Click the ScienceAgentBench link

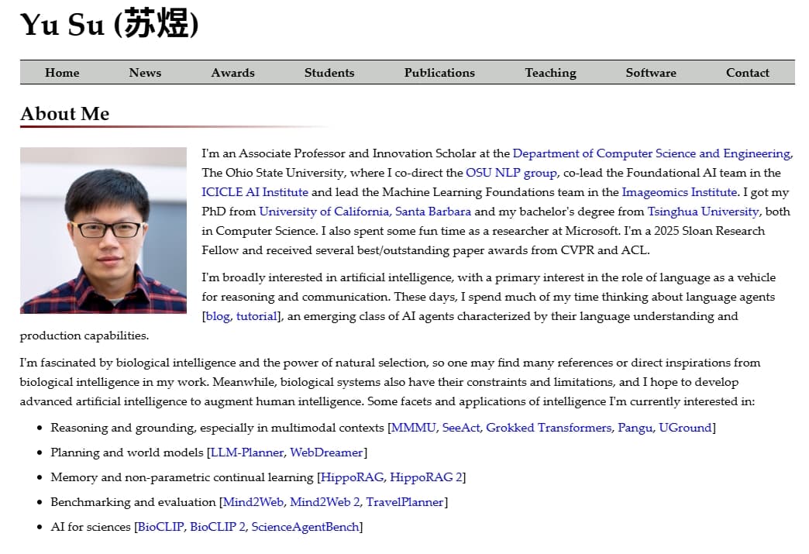coord(305,527)
